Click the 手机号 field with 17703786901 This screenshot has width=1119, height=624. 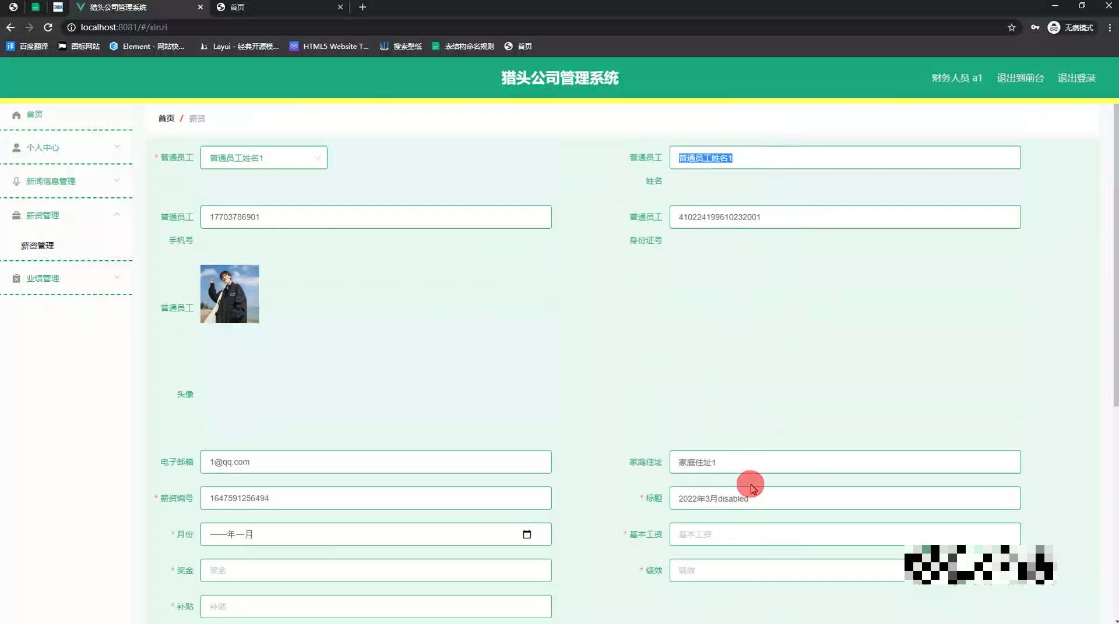click(x=376, y=217)
